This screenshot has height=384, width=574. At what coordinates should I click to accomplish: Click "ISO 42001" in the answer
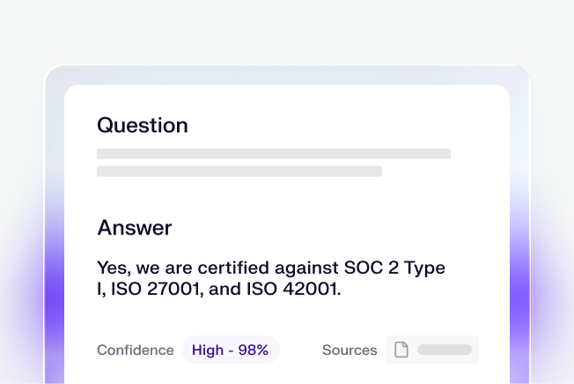305,288
